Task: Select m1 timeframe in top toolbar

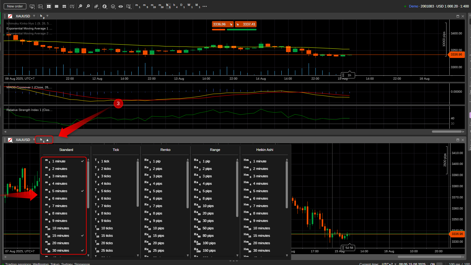Action: (138, 6)
